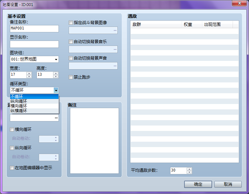Enable 指定战斗背景图像 checkbox
Screen dimensions: 249x194
click(x=71, y=23)
